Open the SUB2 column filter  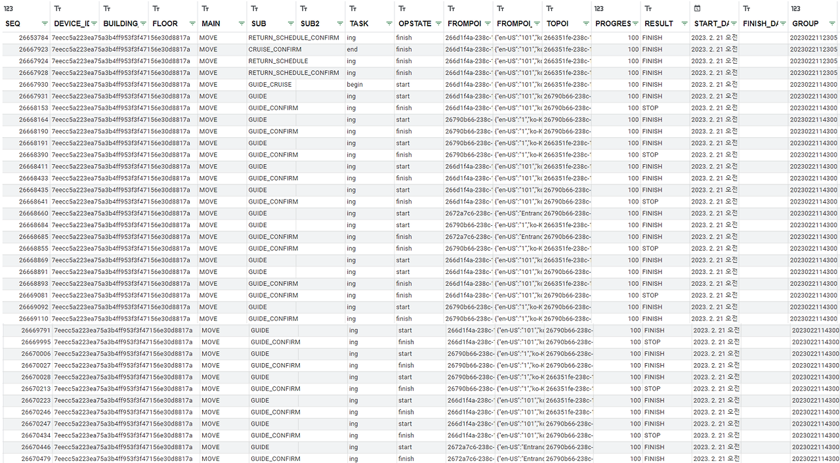click(x=339, y=24)
